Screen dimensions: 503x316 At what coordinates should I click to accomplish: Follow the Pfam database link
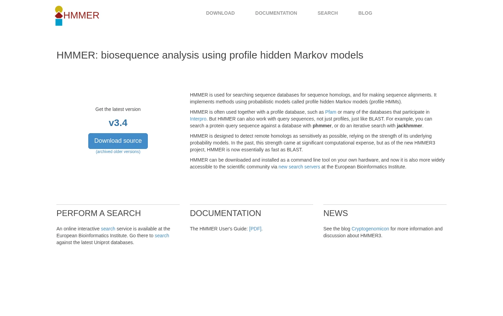[x=331, y=112]
